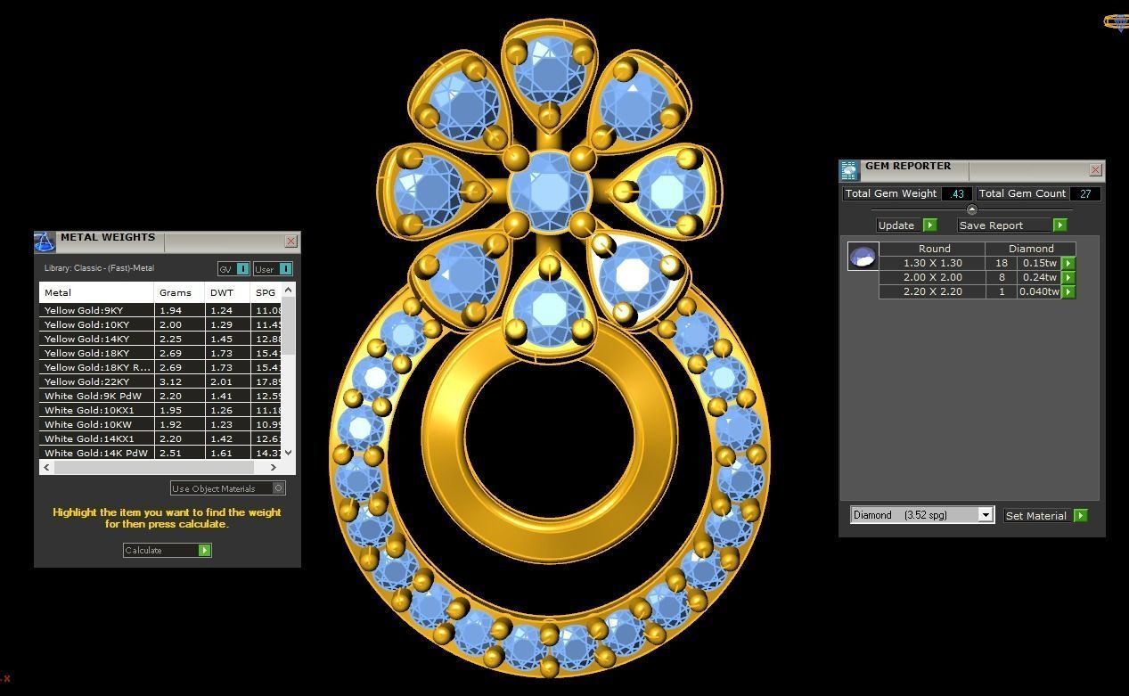Click the 0.24tw weight cell
This screenshot has height=696, width=1129.
tap(1039, 277)
